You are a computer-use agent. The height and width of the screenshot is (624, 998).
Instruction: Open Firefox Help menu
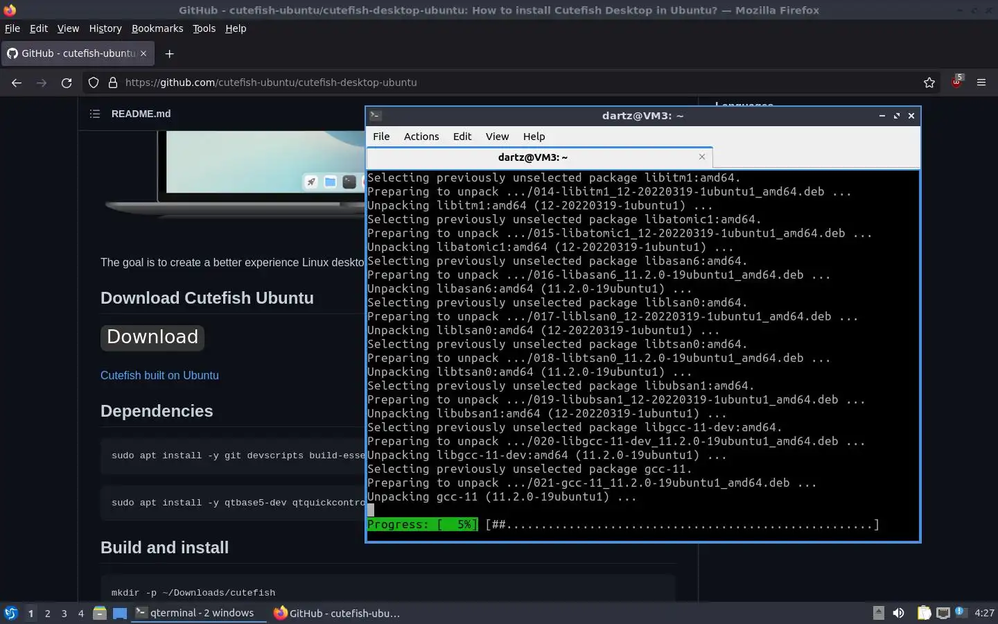[236, 28]
